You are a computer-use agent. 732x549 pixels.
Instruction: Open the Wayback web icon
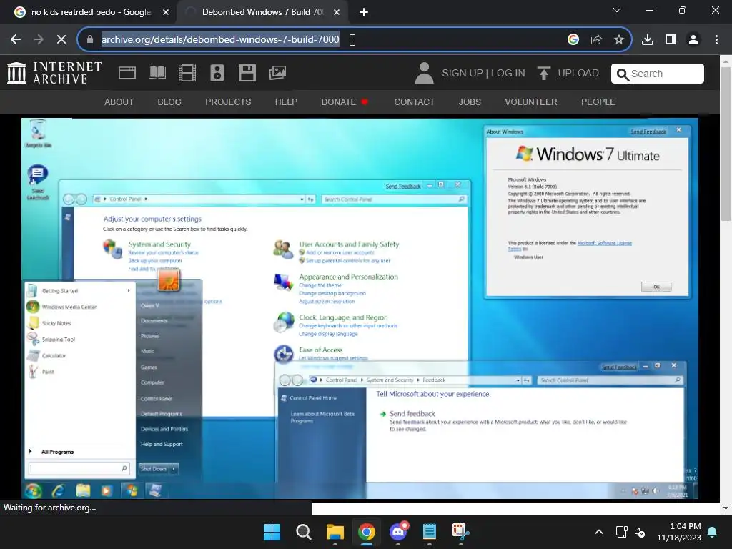point(127,73)
